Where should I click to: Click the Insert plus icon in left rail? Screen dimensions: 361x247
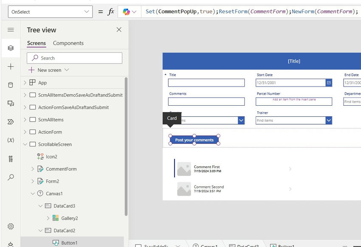coord(11,67)
